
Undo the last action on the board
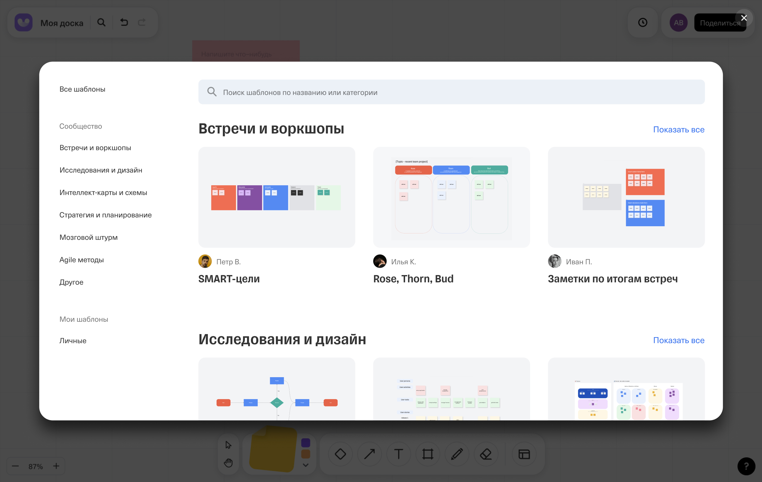(124, 22)
